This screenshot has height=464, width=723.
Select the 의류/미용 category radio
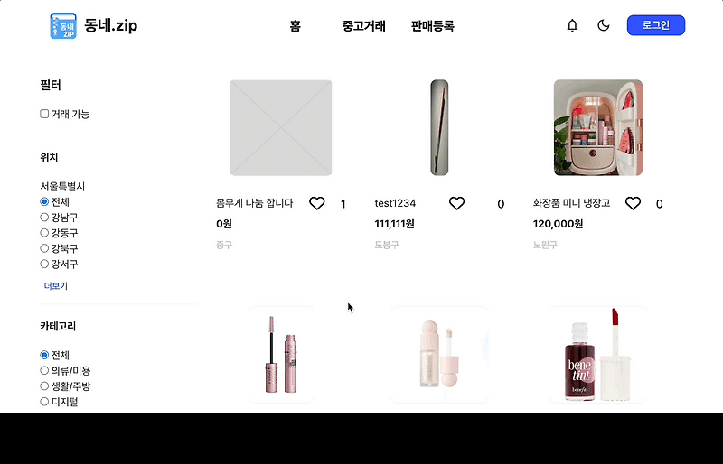coord(44,370)
